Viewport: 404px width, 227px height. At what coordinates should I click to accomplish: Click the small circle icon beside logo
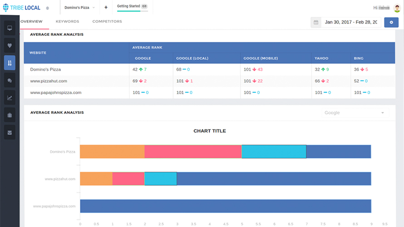[x=47, y=8]
